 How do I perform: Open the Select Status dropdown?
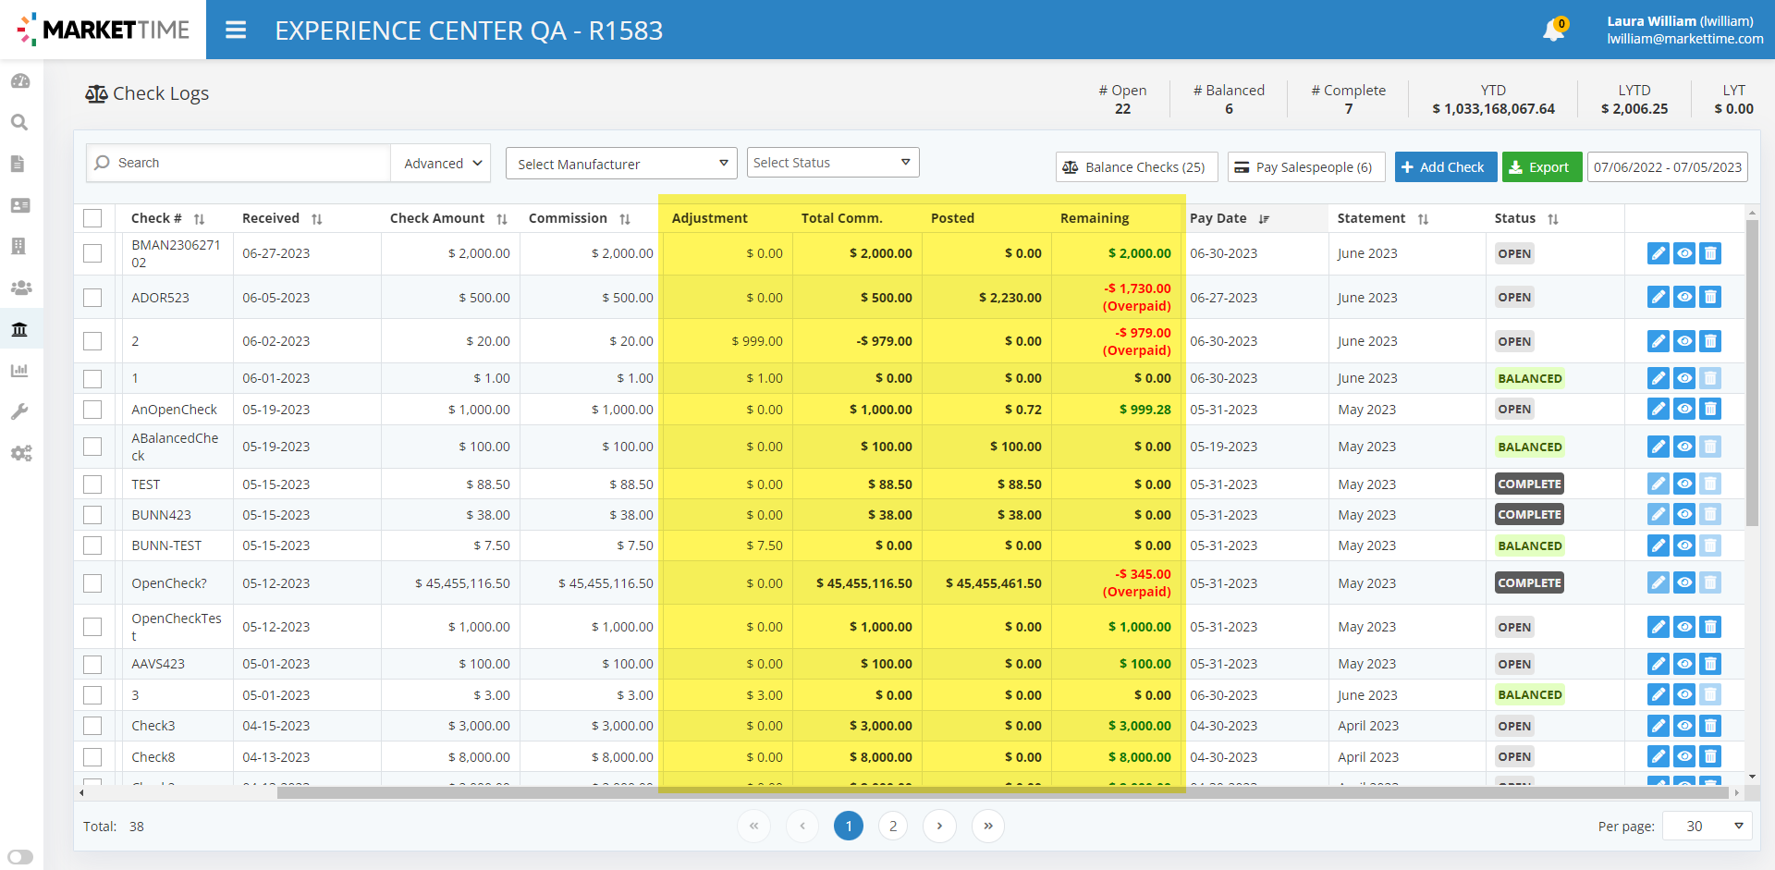tap(833, 163)
